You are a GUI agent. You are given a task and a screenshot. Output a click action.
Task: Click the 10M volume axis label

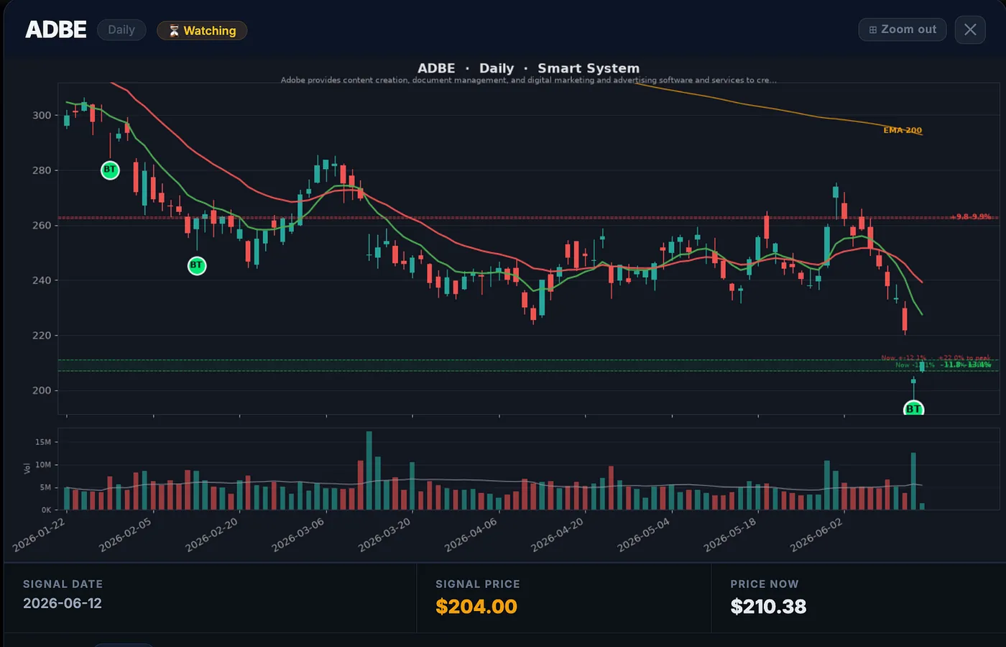pyautogui.click(x=43, y=465)
